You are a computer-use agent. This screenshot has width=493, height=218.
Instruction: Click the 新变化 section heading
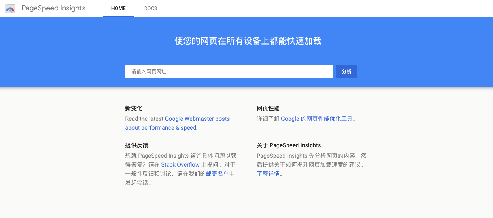point(134,108)
